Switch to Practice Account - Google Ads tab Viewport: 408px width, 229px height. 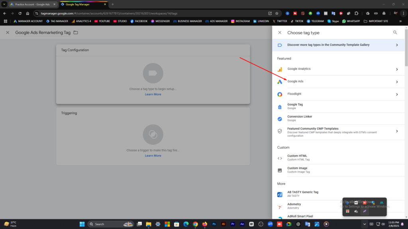(x=32, y=4)
